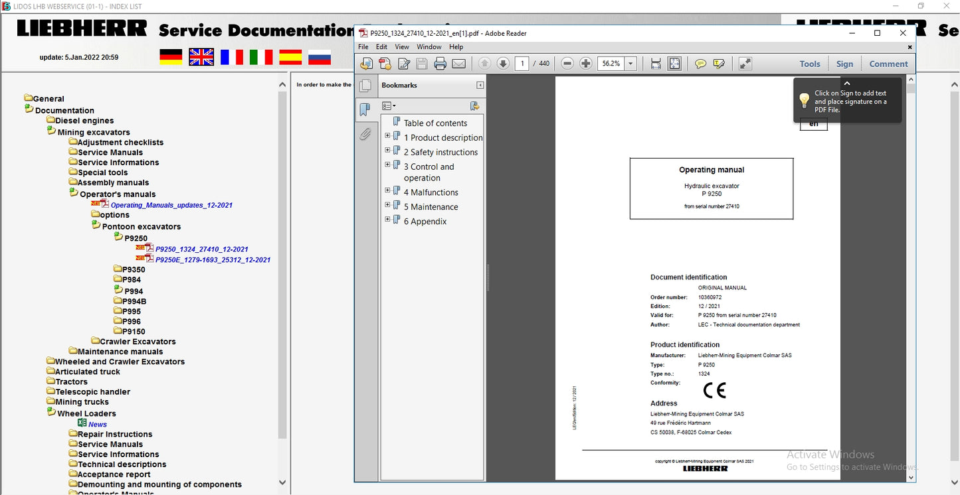This screenshot has height=495, width=960.
Task: Select the UK flag language
Action: [201, 57]
